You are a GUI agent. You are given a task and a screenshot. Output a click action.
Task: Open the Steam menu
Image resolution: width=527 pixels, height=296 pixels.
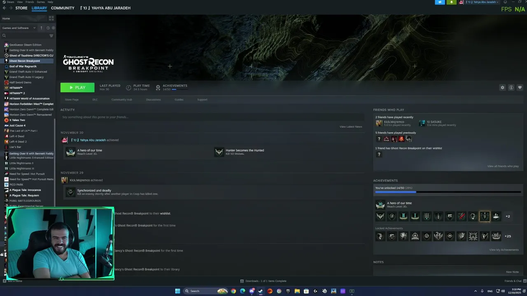tap(8, 2)
